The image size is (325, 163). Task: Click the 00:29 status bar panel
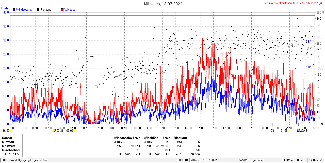(x=301, y=160)
